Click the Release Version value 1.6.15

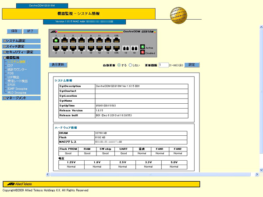click(x=100, y=111)
